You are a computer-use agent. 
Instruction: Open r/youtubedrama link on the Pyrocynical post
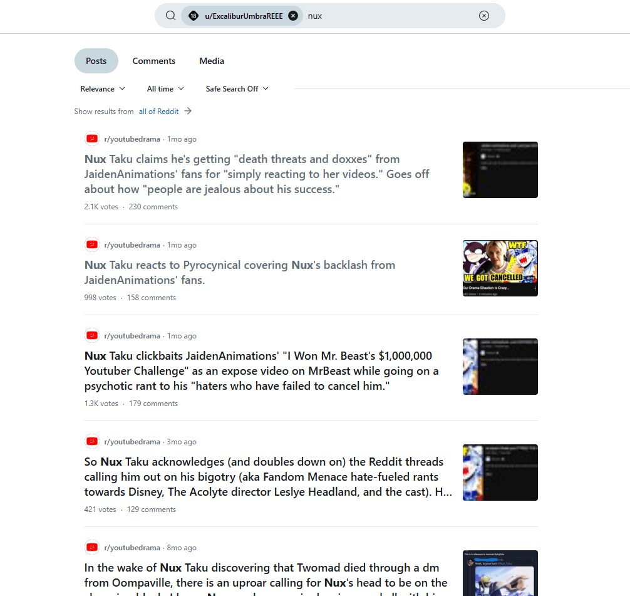pos(132,245)
